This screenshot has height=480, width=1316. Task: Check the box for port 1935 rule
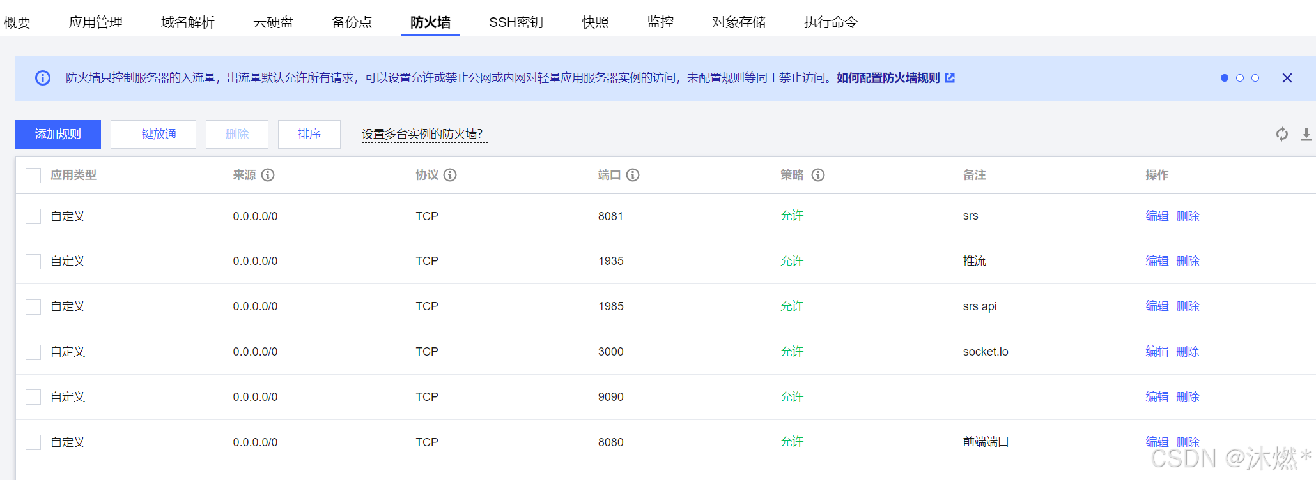tap(33, 262)
